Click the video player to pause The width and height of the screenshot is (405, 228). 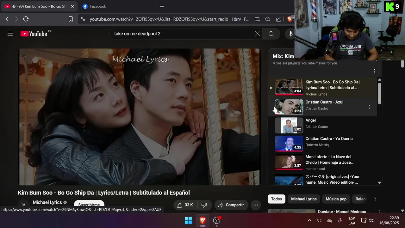tap(140, 117)
